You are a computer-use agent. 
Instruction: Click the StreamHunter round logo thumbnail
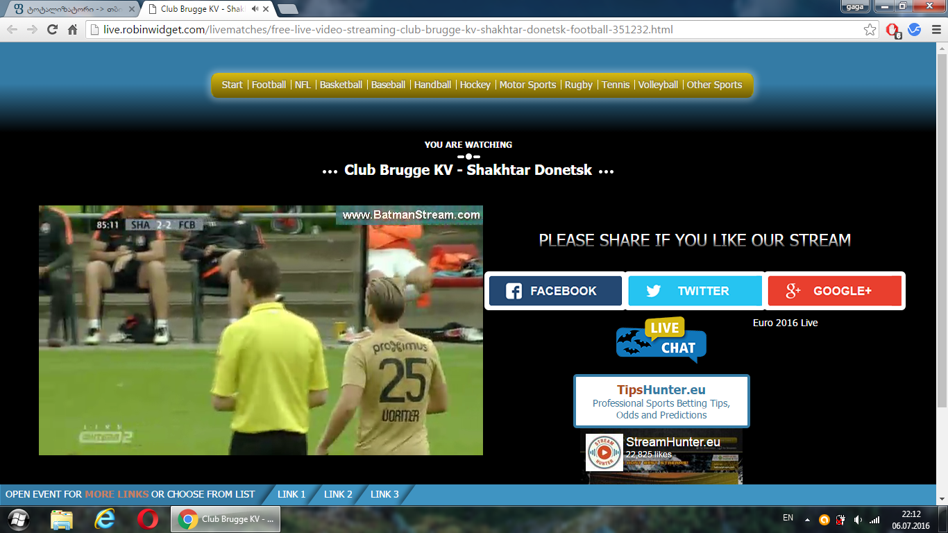pyautogui.click(x=604, y=452)
